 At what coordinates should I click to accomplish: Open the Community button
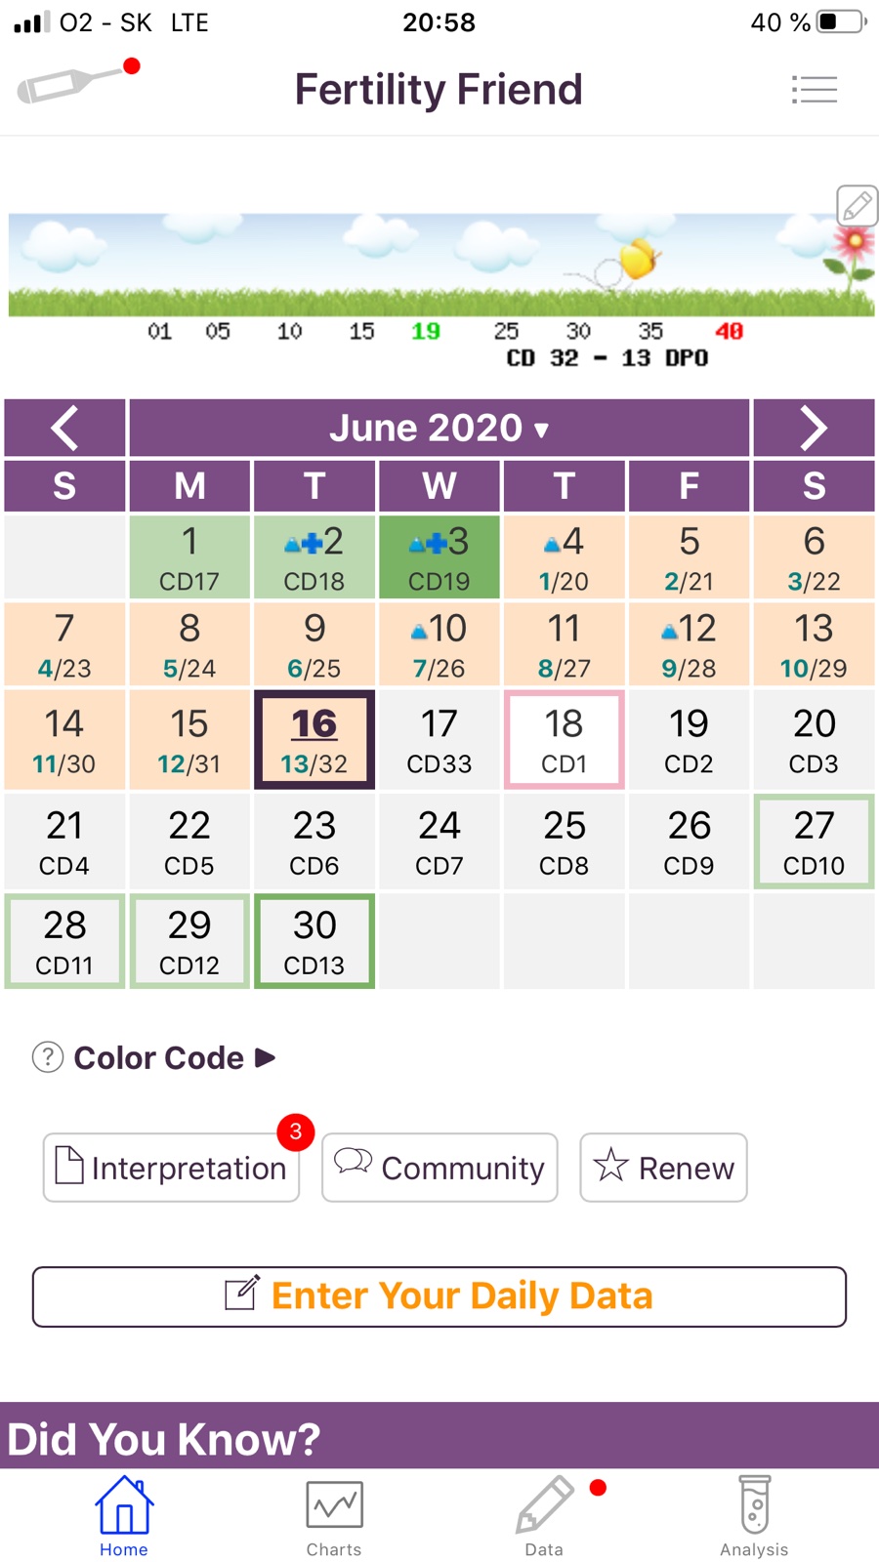(439, 1168)
